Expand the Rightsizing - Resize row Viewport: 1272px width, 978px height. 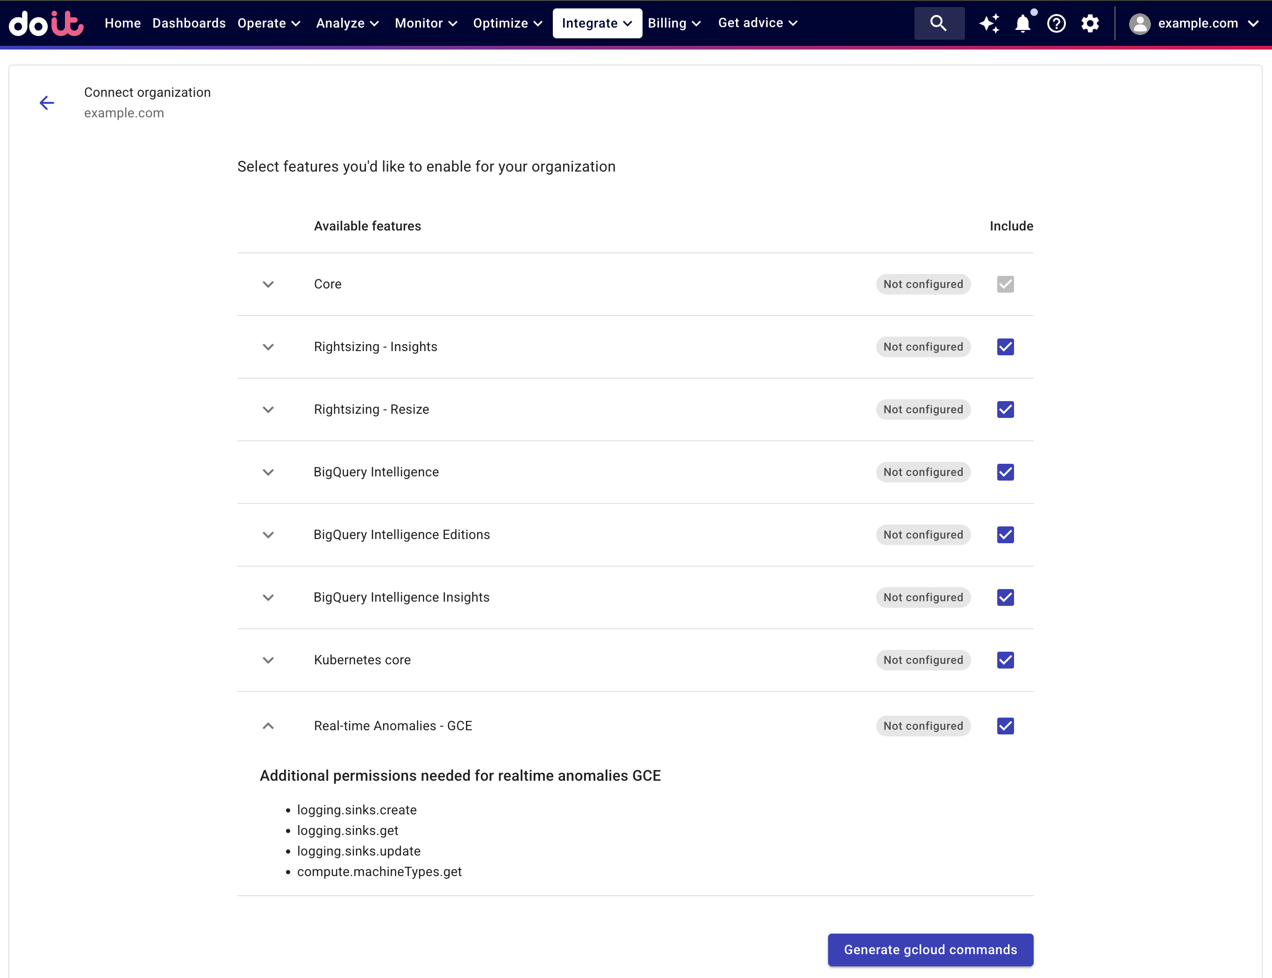point(268,409)
